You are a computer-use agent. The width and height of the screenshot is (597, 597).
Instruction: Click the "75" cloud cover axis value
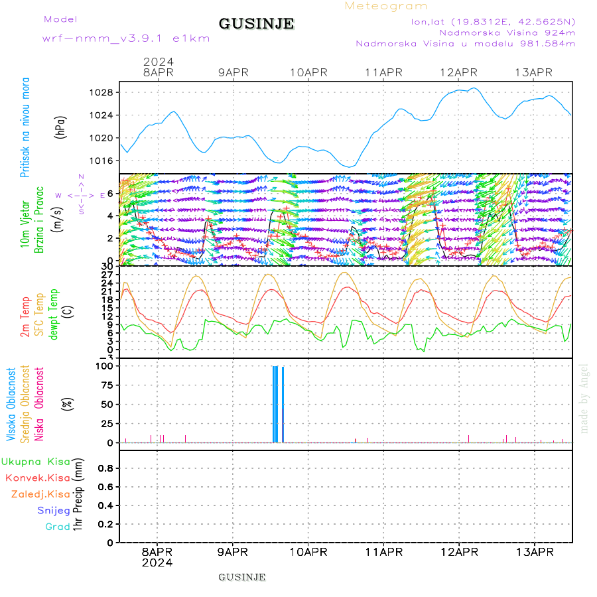point(107,385)
